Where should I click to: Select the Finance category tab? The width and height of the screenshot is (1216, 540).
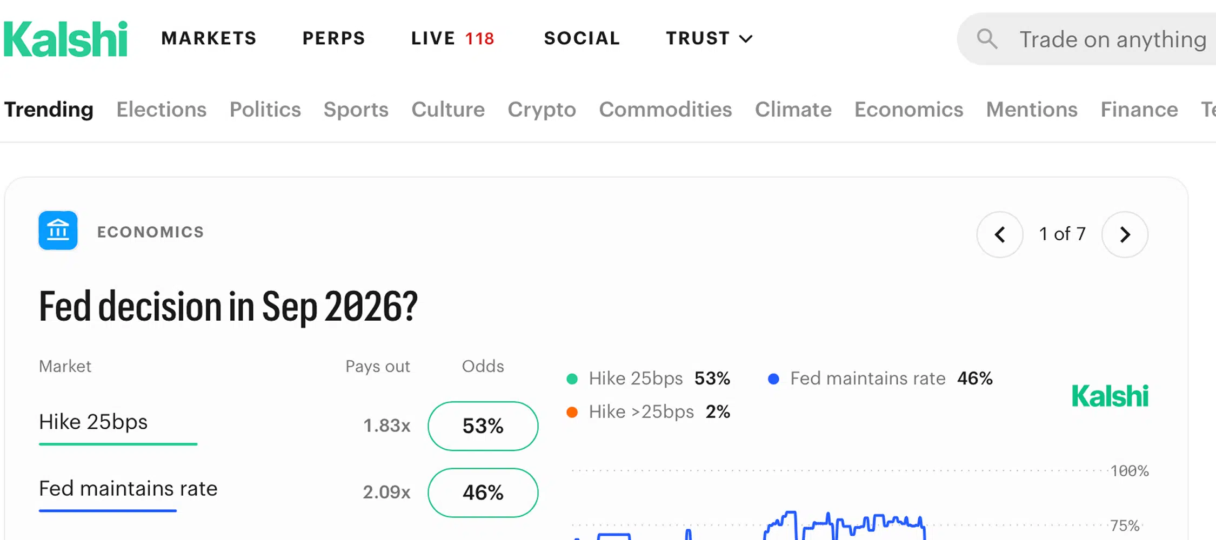(1140, 110)
